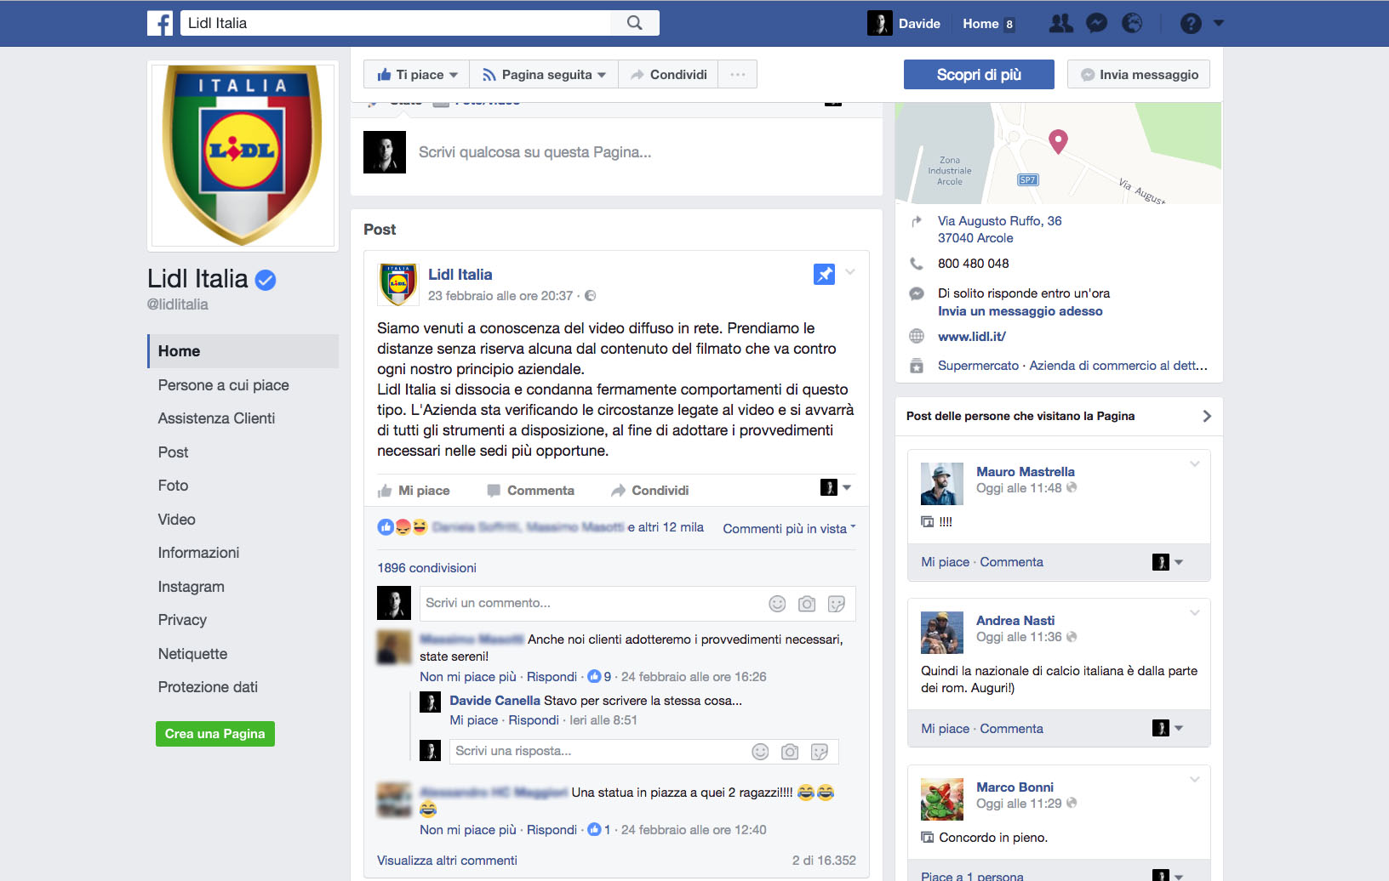This screenshot has height=881, width=1389.
Task: Click the Facebook logo icon
Action: pyautogui.click(x=160, y=23)
